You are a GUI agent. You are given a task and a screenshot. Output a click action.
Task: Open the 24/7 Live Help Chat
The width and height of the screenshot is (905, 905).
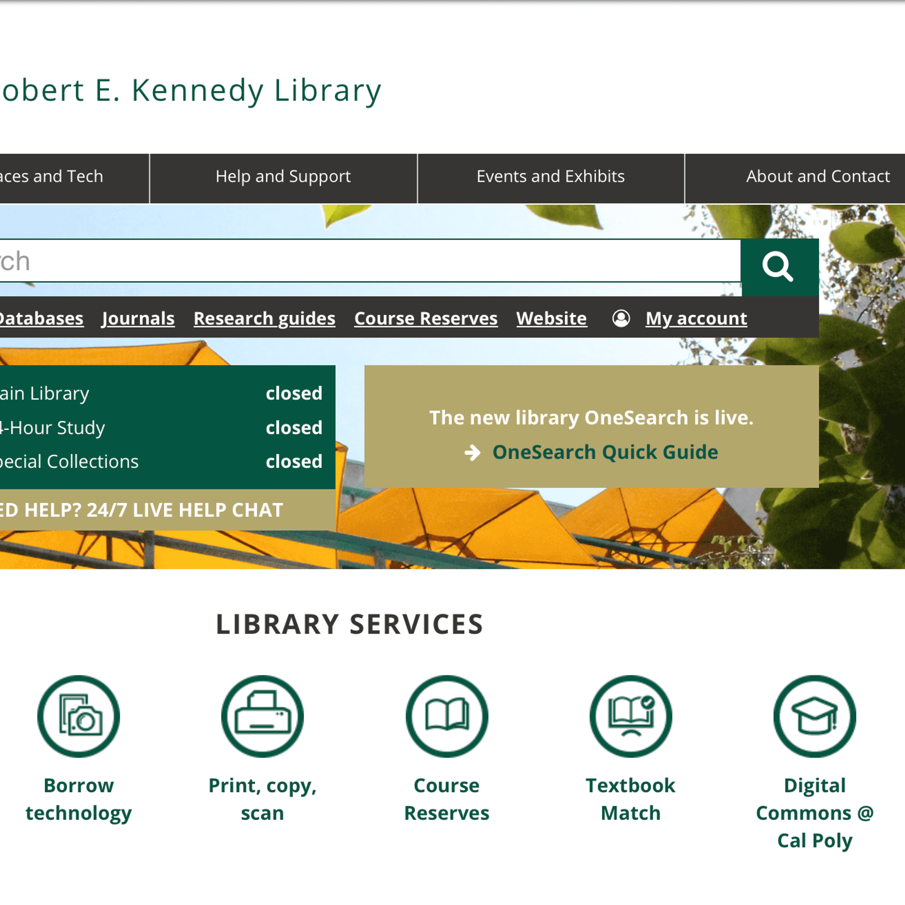tap(140, 510)
